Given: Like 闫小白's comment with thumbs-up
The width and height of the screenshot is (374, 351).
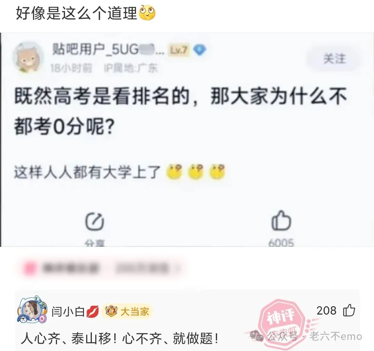Looking at the screenshot, I should point(349,310).
